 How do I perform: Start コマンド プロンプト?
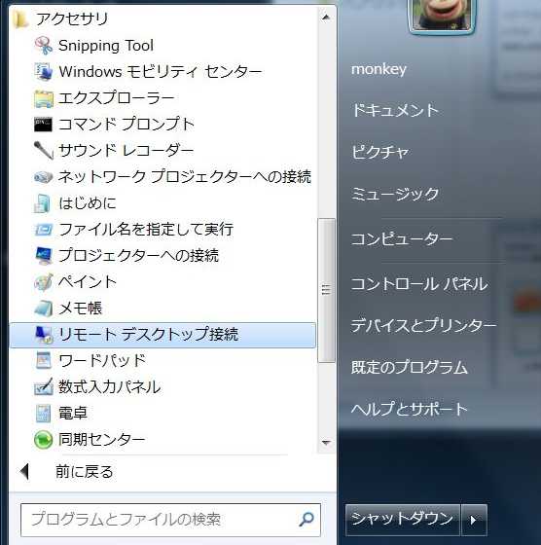click(162, 125)
